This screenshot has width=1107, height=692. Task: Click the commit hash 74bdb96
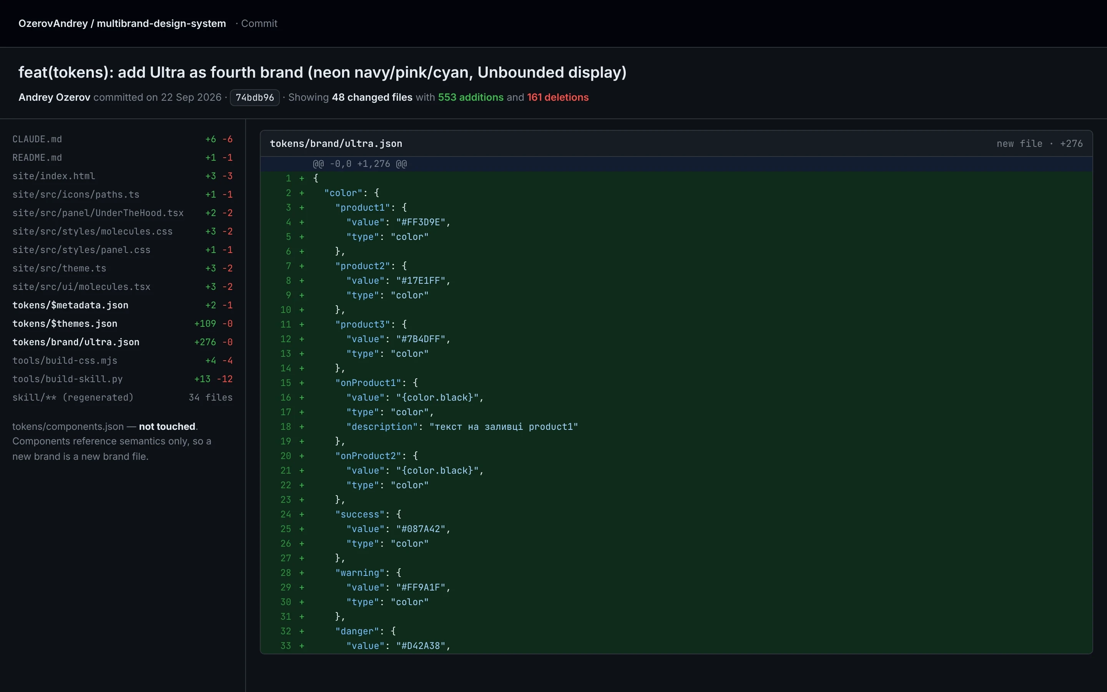point(255,98)
